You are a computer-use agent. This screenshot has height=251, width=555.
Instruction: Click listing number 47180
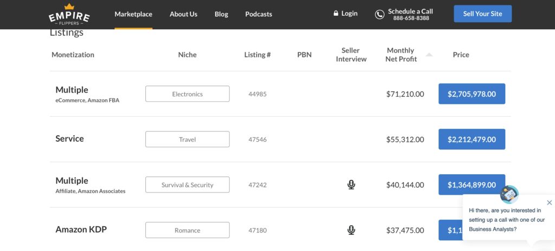(257, 230)
